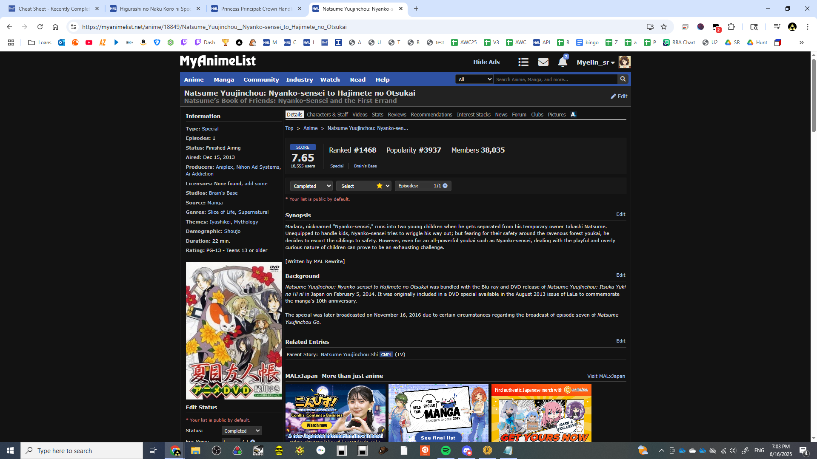
Task: Bookmark page with star icon
Action: [663, 27]
